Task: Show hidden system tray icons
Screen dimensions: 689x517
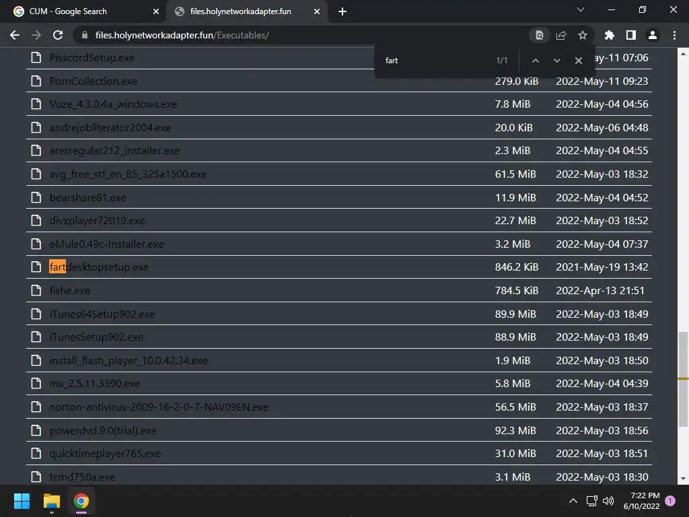Action: (573, 501)
